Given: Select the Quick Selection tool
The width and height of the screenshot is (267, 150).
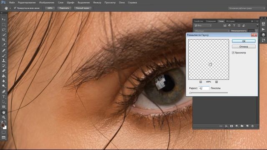Looking at the screenshot, I should pos(4,35).
